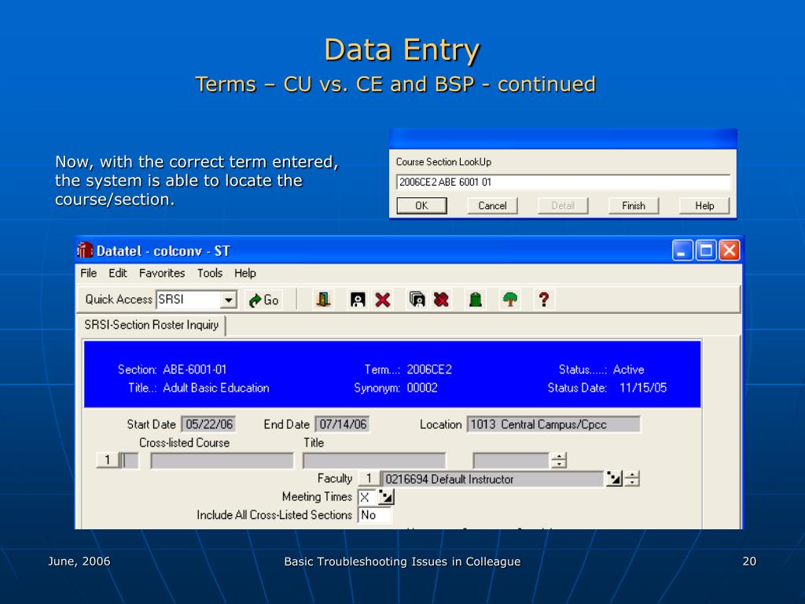Click the exit door toolbar icon
The image size is (805, 604).
323,300
